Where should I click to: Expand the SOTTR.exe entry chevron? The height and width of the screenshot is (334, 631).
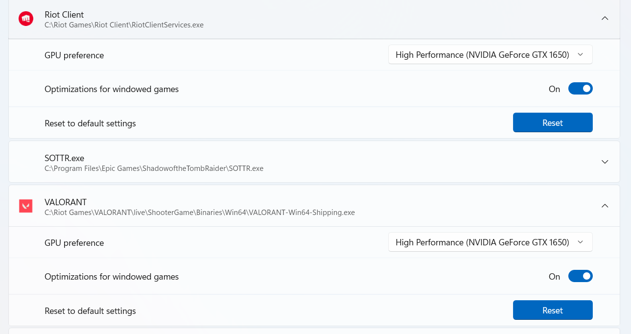605,162
